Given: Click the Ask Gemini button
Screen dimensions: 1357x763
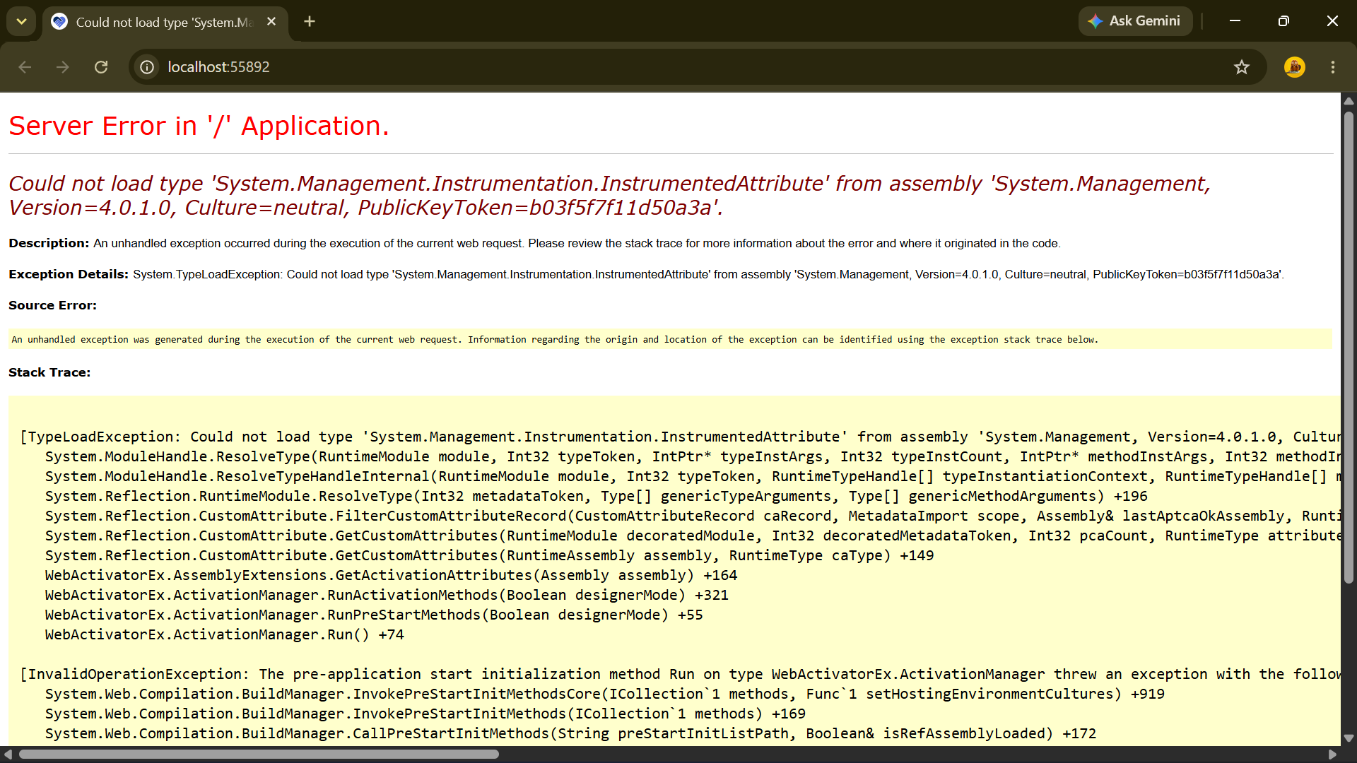Looking at the screenshot, I should pos(1135,21).
